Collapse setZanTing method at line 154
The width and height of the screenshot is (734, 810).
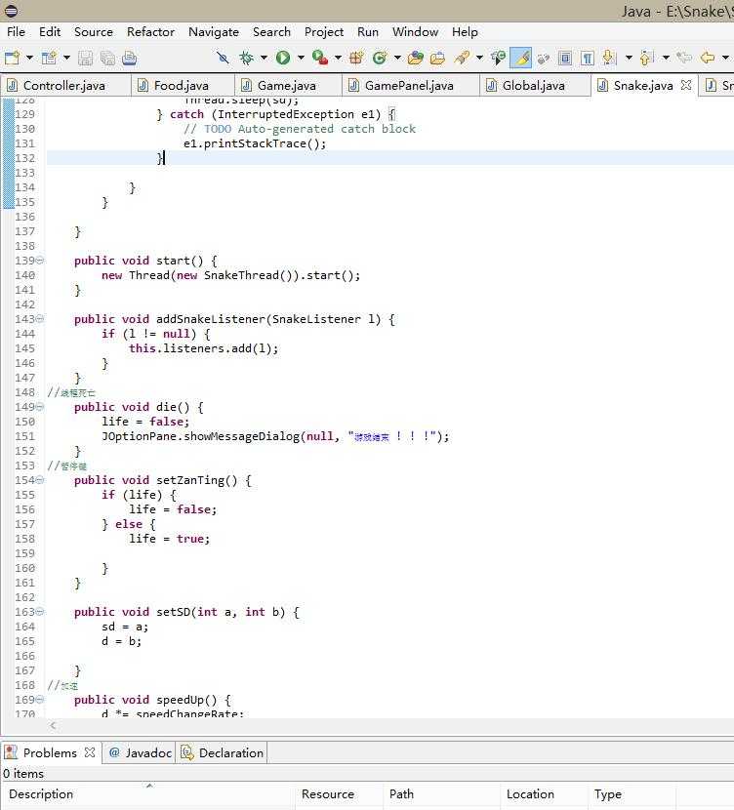click(40, 480)
